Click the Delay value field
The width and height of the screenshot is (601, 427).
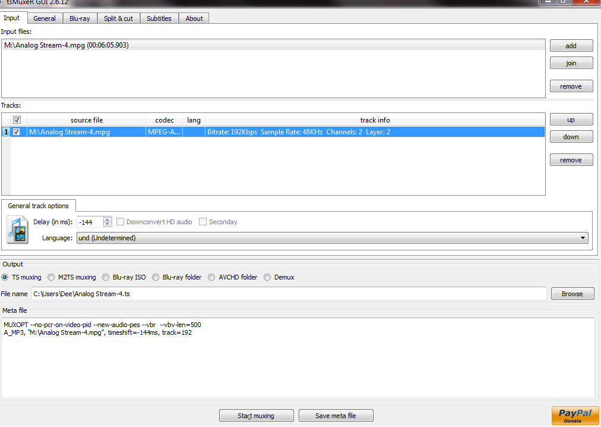pyautogui.click(x=90, y=222)
